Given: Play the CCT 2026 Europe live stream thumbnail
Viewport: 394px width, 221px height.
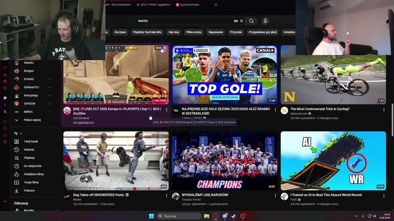Looking at the screenshot, I should 116,75.
